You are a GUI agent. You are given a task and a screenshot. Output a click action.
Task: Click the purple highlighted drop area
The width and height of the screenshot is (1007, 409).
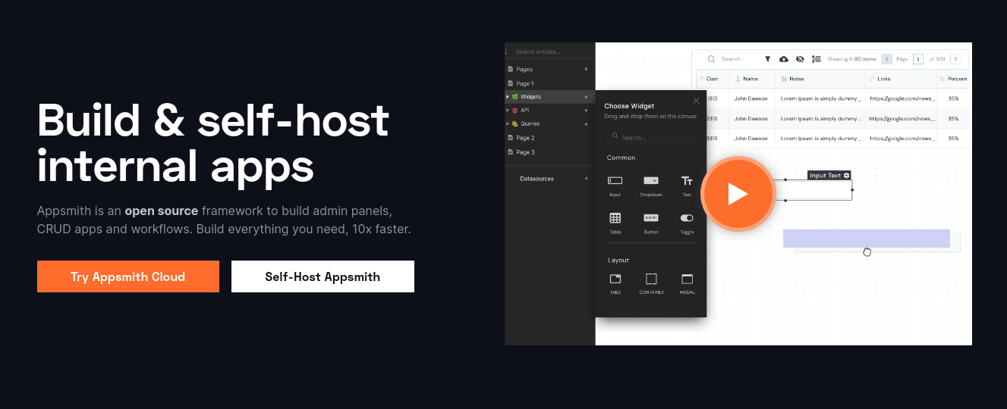coord(867,239)
